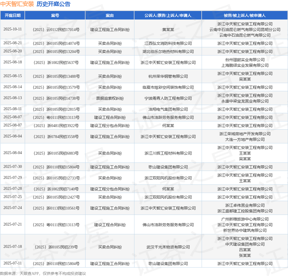Click defendant 永康中梁宝龙置业有限公司
Image resolution: width=288 pixels, height=276 pixels.
[x=245, y=101]
